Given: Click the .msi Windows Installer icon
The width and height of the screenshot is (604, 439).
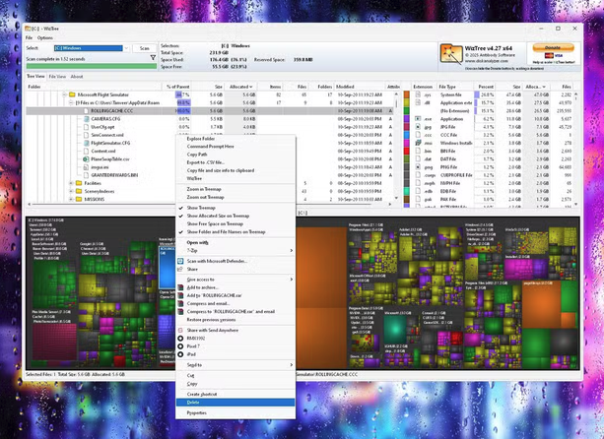Looking at the screenshot, I should click(418, 143).
